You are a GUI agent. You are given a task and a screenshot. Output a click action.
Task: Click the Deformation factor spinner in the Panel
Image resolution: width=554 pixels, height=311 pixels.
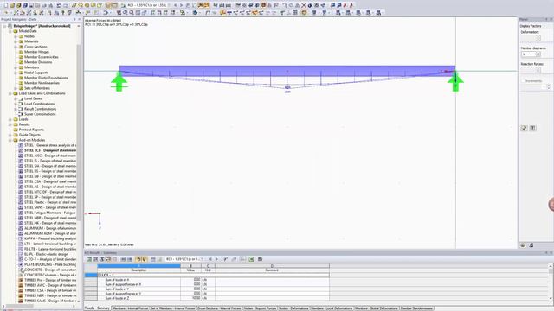(538, 38)
